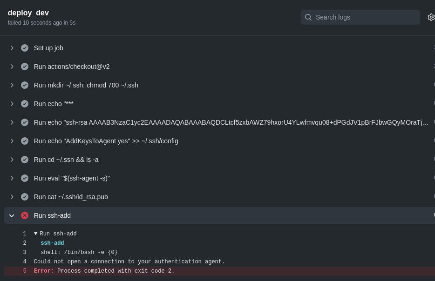The height and width of the screenshot is (281, 435).
Task: Select the Run echo "ssh-rsa AAAAB3 label
Action: [231, 122]
